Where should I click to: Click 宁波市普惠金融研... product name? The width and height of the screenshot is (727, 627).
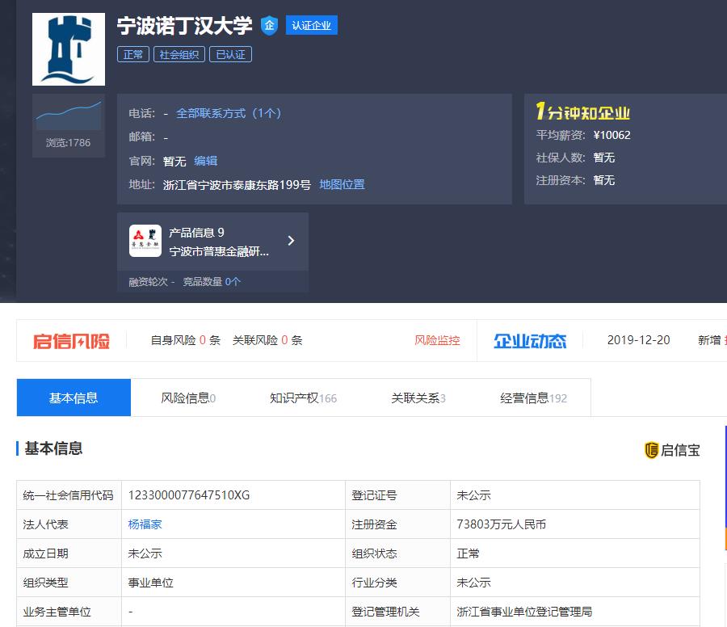tap(219, 251)
